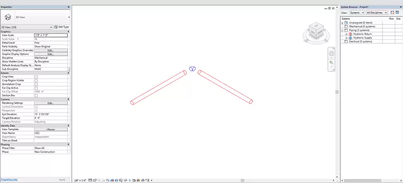Image resolution: width=403 pixels, height=183 pixels.
Task: Click FRONT face of the ViewCube
Action: click(319, 33)
